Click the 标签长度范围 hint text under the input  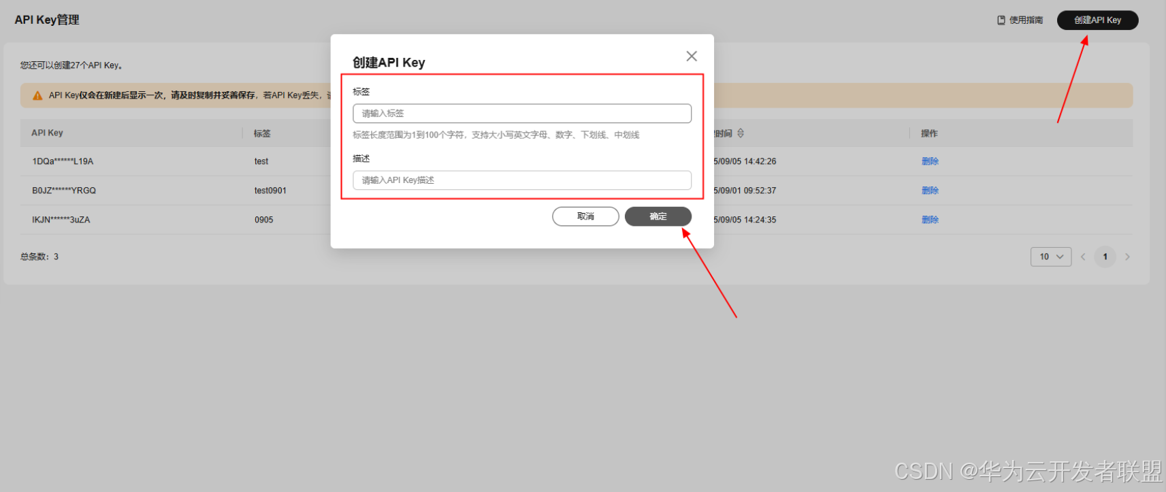point(496,135)
